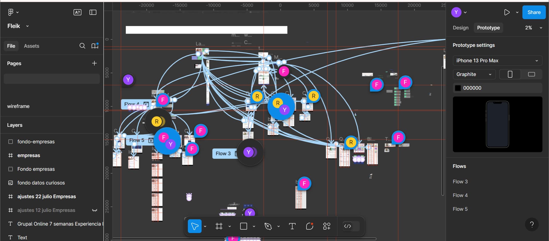Open the iPhone 13 Pro Max device dropdown

pos(498,61)
